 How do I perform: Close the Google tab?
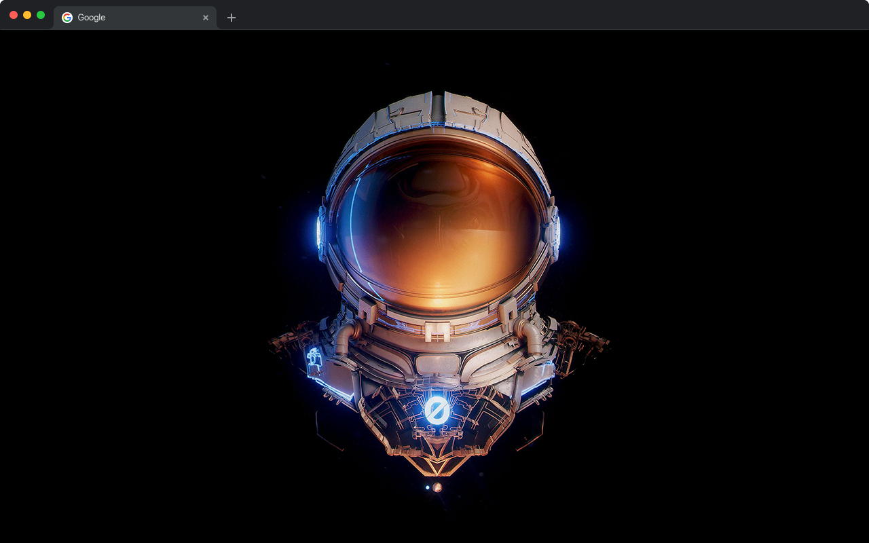[206, 18]
